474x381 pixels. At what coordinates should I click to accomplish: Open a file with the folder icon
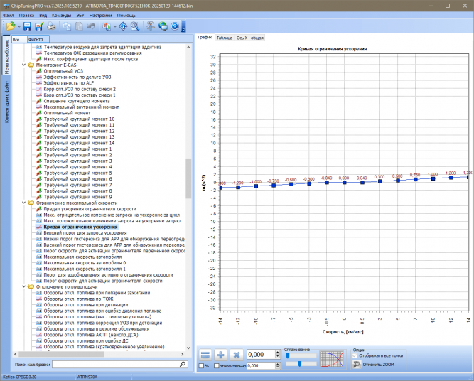coord(11,26)
